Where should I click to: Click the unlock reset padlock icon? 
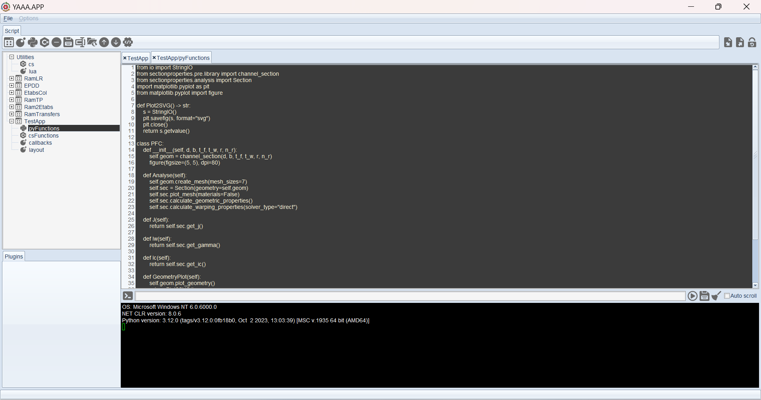[752, 42]
